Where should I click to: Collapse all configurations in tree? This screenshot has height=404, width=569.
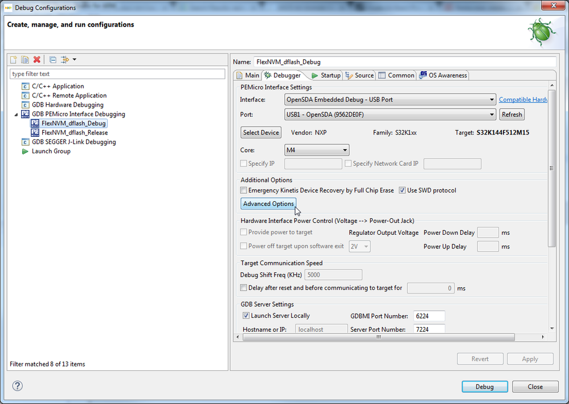coord(53,59)
